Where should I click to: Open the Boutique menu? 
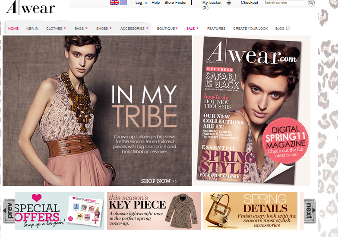(x=166, y=29)
